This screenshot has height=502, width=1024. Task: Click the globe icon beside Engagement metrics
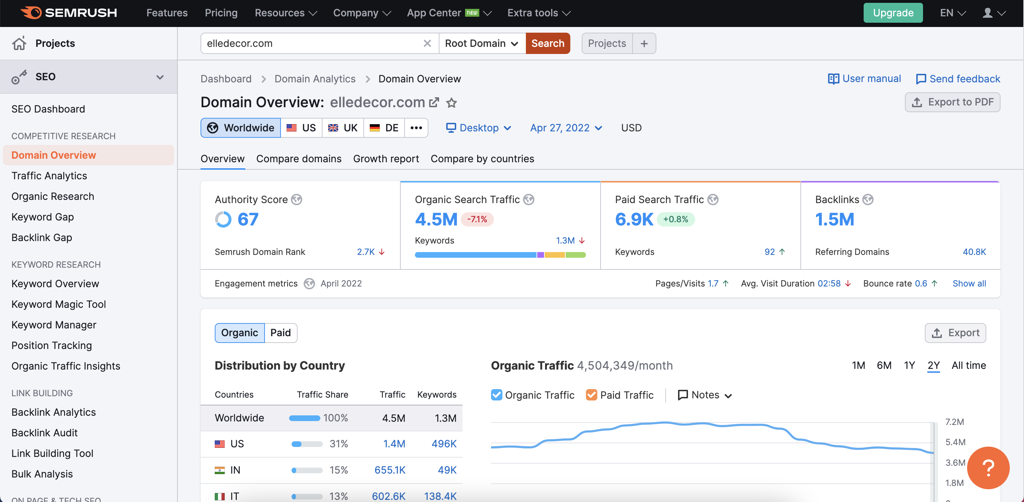coord(309,283)
